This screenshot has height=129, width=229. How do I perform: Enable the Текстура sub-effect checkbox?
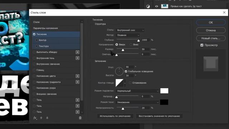(36, 46)
